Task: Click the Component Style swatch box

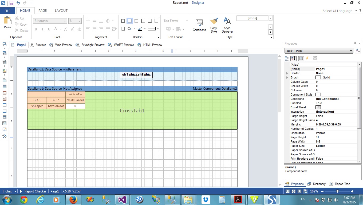Action: (x=318, y=94)
